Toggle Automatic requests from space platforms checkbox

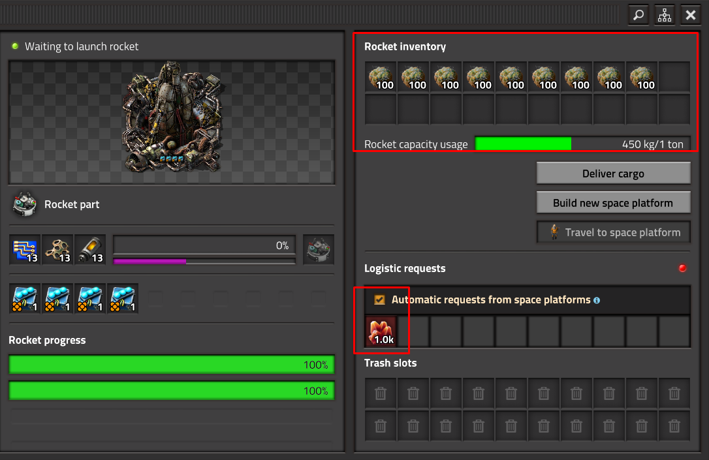point(380,299)
